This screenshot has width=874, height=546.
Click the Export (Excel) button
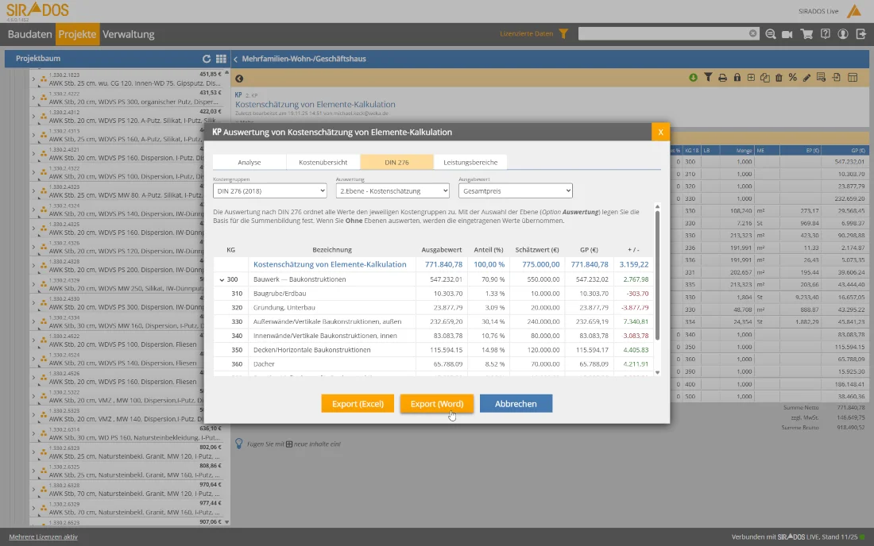[358, 404]
